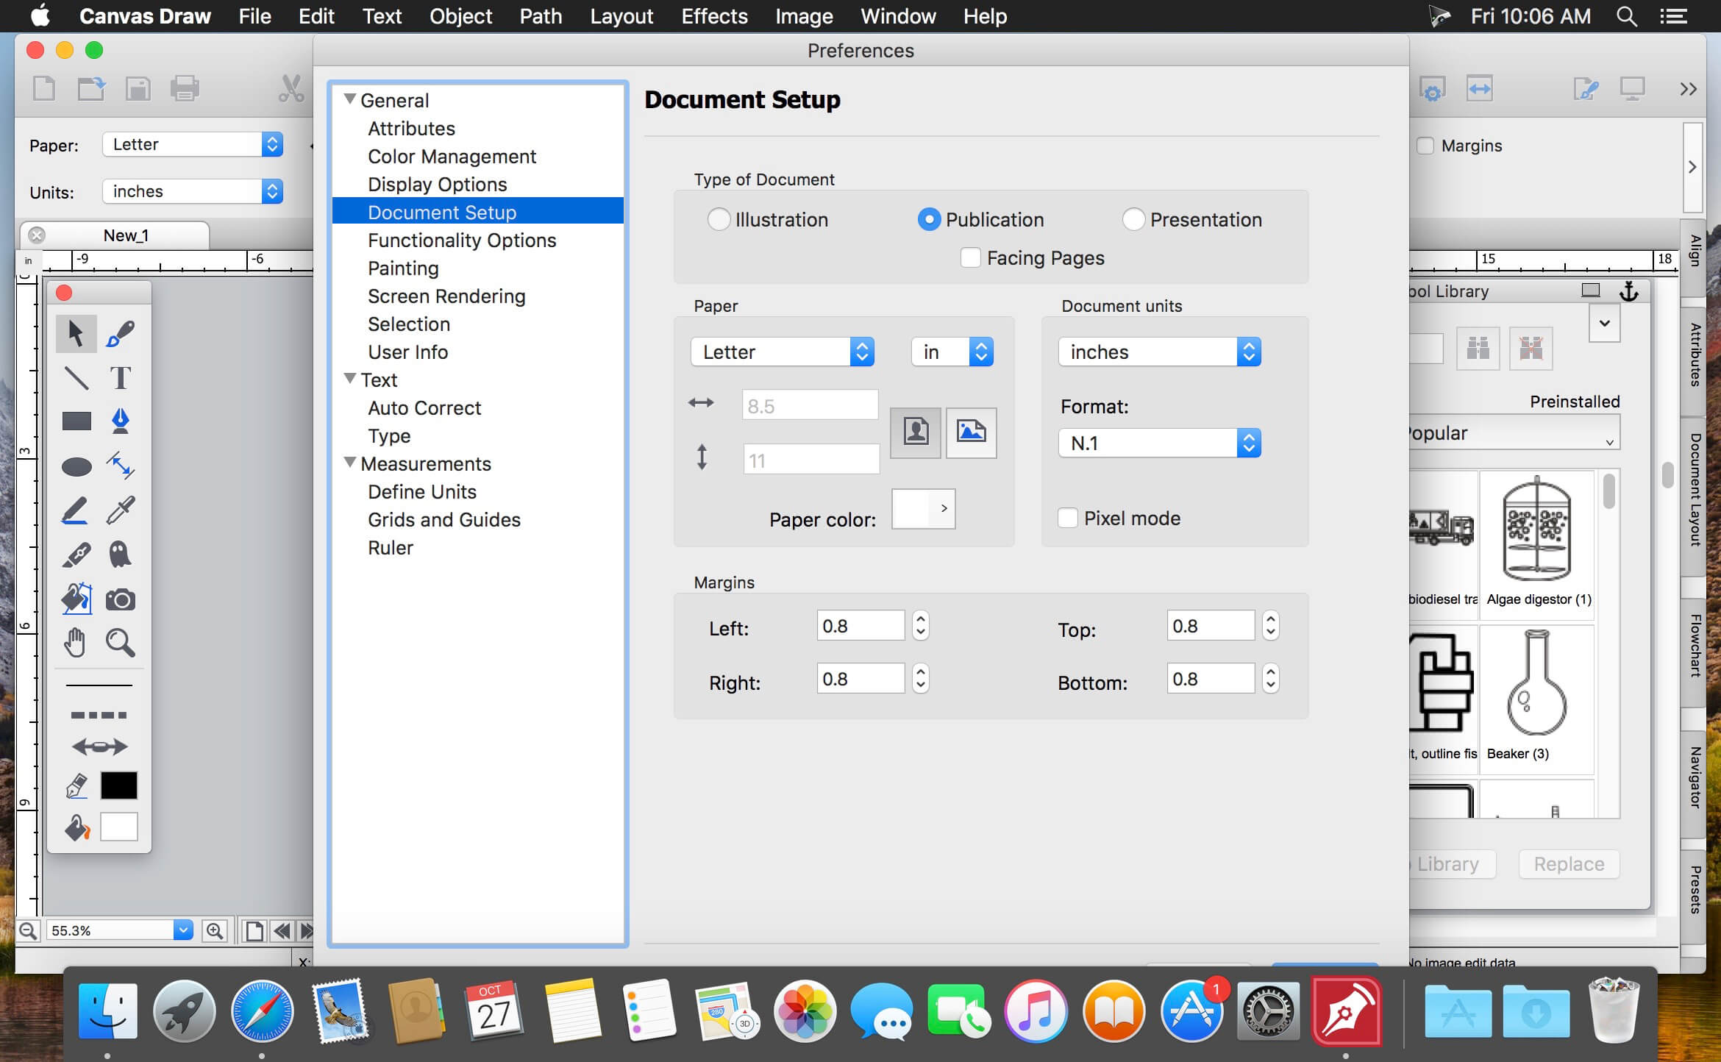The width and height of the screenshot is (1721, 1062).
Task: Click the black stroke color swatch
Action: 118,785
